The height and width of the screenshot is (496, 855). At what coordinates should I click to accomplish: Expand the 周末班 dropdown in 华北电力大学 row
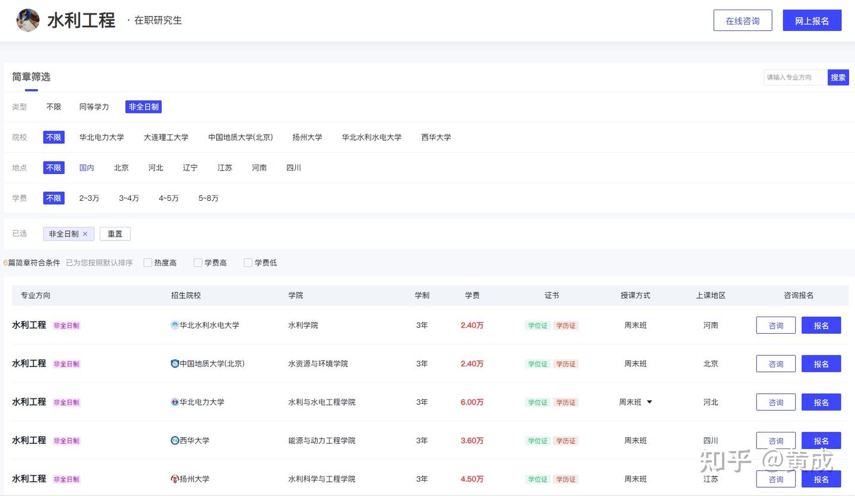tap(649, 402)
